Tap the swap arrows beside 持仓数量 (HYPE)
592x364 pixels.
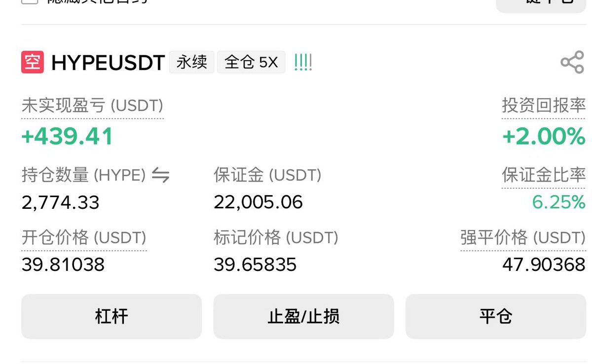[160, 175]
